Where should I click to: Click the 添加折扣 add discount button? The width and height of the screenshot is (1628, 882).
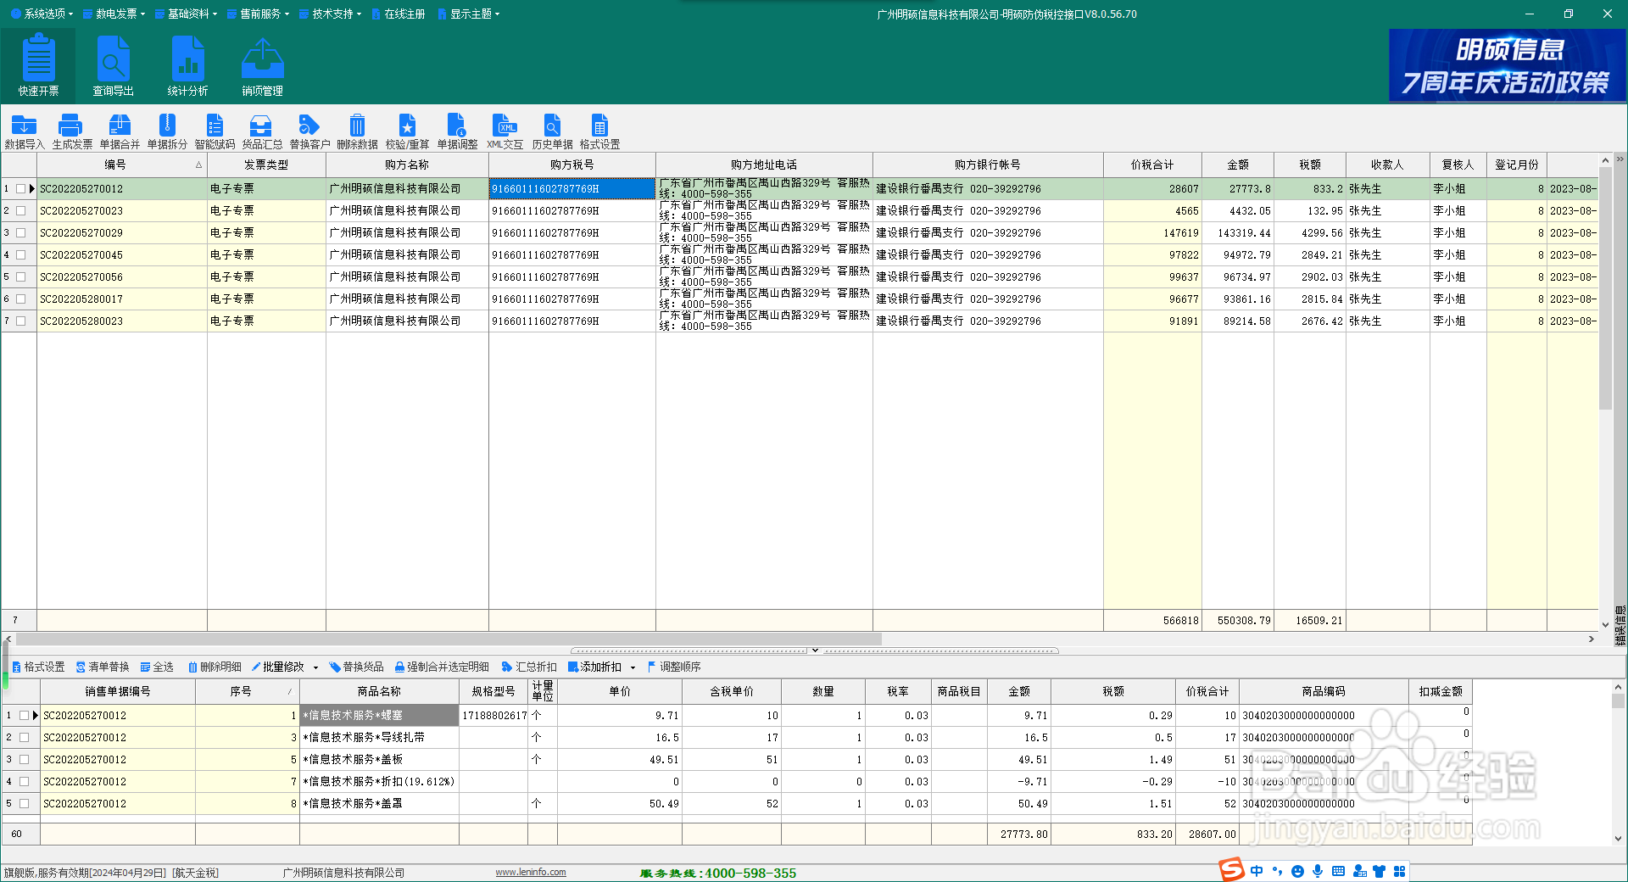[595, 667]
